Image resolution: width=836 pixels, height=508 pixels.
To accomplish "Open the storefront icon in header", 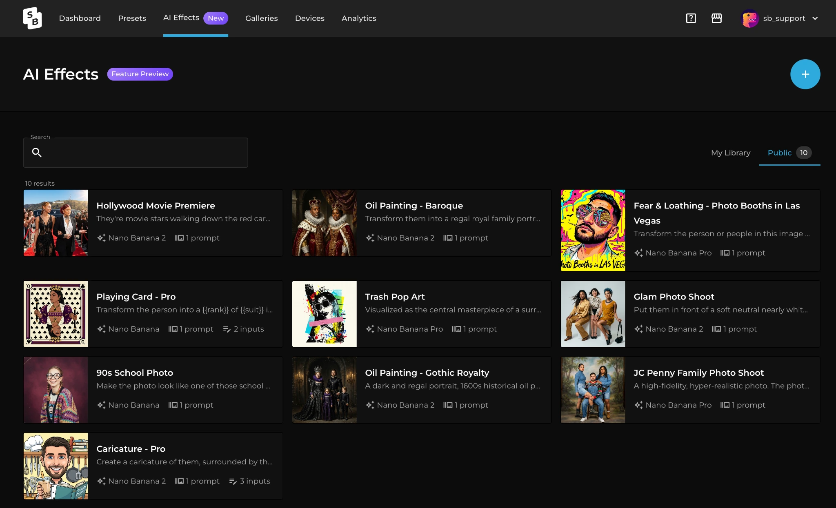I will (x=716, y=18).
